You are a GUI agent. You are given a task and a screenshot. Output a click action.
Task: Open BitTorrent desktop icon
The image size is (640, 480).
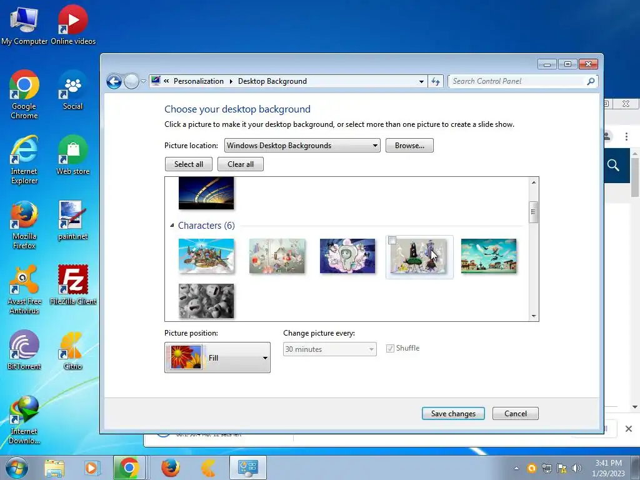(x=24, y=350)
